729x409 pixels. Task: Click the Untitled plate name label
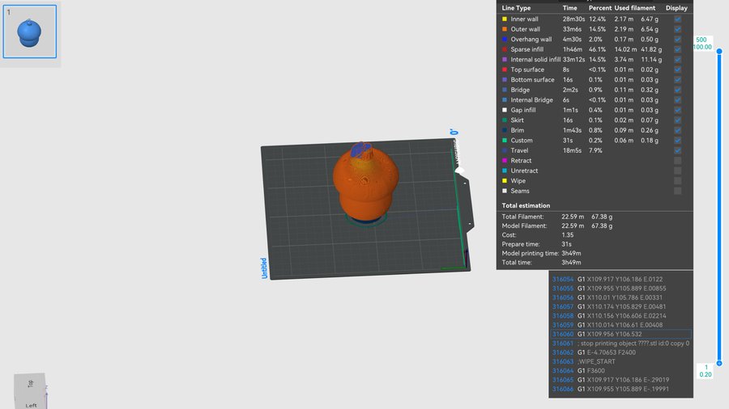(x=264, y=268)
